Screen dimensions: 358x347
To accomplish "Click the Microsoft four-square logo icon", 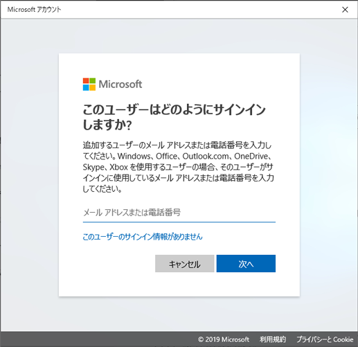I will point(89,84).
